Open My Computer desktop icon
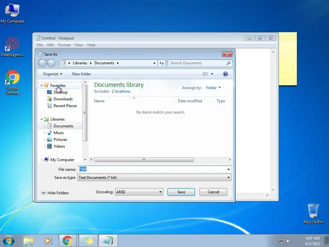Viewport: 329px width, 247px height. coord(13,14)
